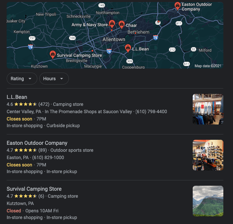Open the Hours filter dropdown
233x224 pixels.
[x=54, y=79]
